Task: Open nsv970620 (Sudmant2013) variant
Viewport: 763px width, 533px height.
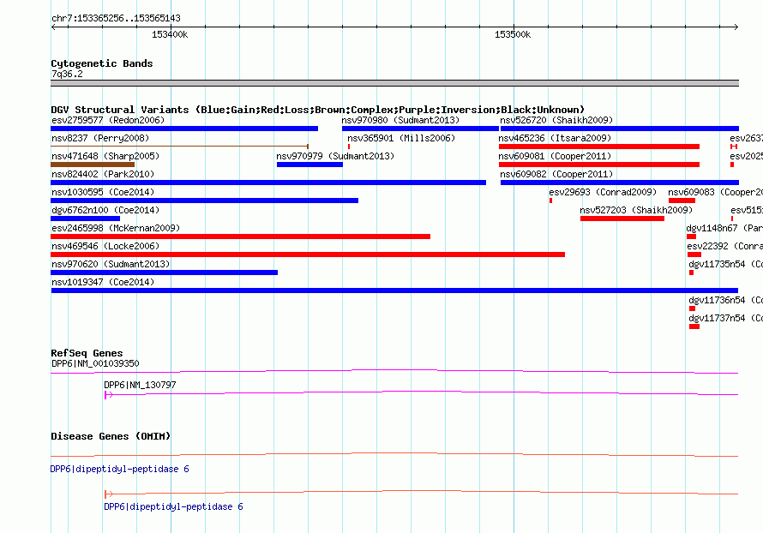Action: [x=111, y=264]
